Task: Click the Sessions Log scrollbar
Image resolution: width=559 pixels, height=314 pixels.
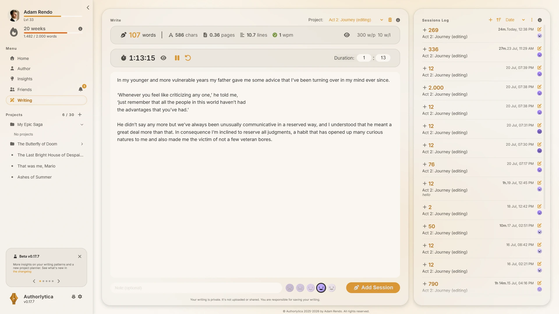Action: (x=544, y=116)
